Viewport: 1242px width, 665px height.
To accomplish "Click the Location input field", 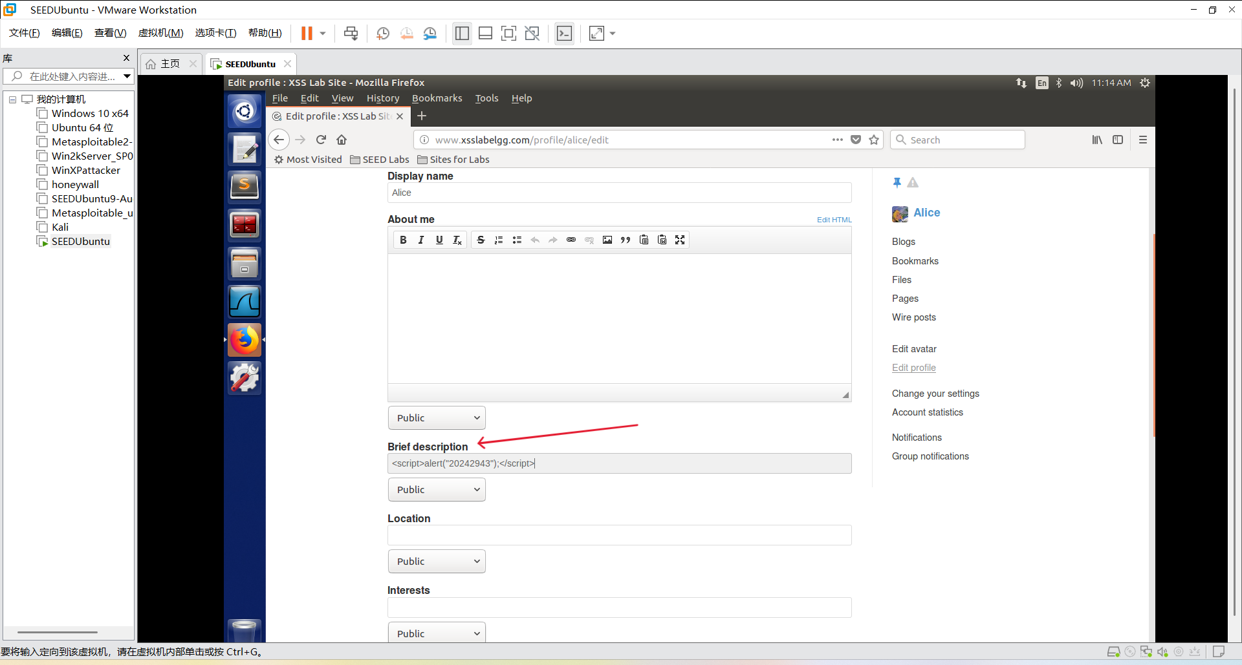I will (619, 535).
